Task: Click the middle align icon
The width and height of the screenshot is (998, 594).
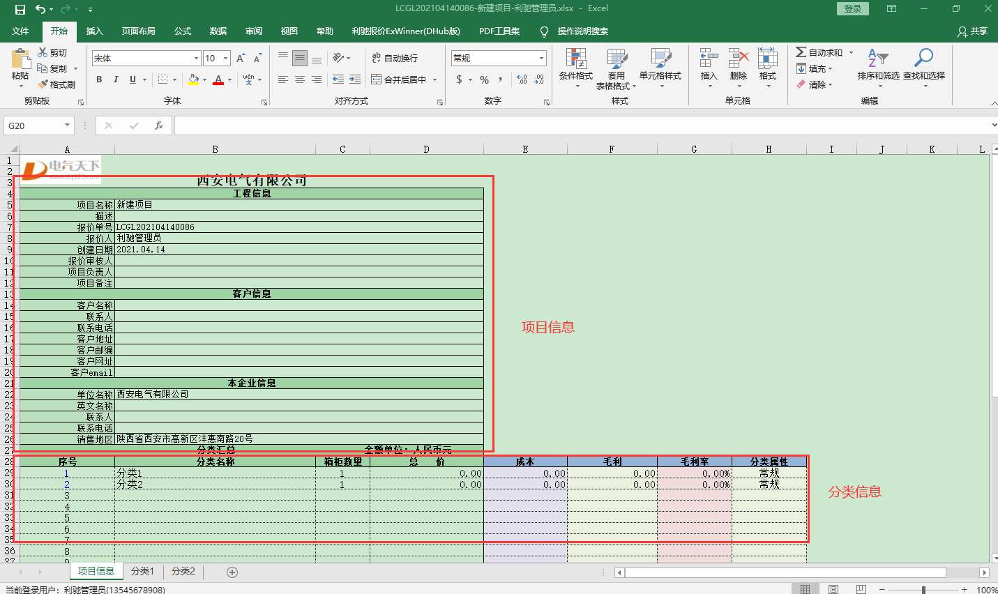Action: click(x=299, y=59)
